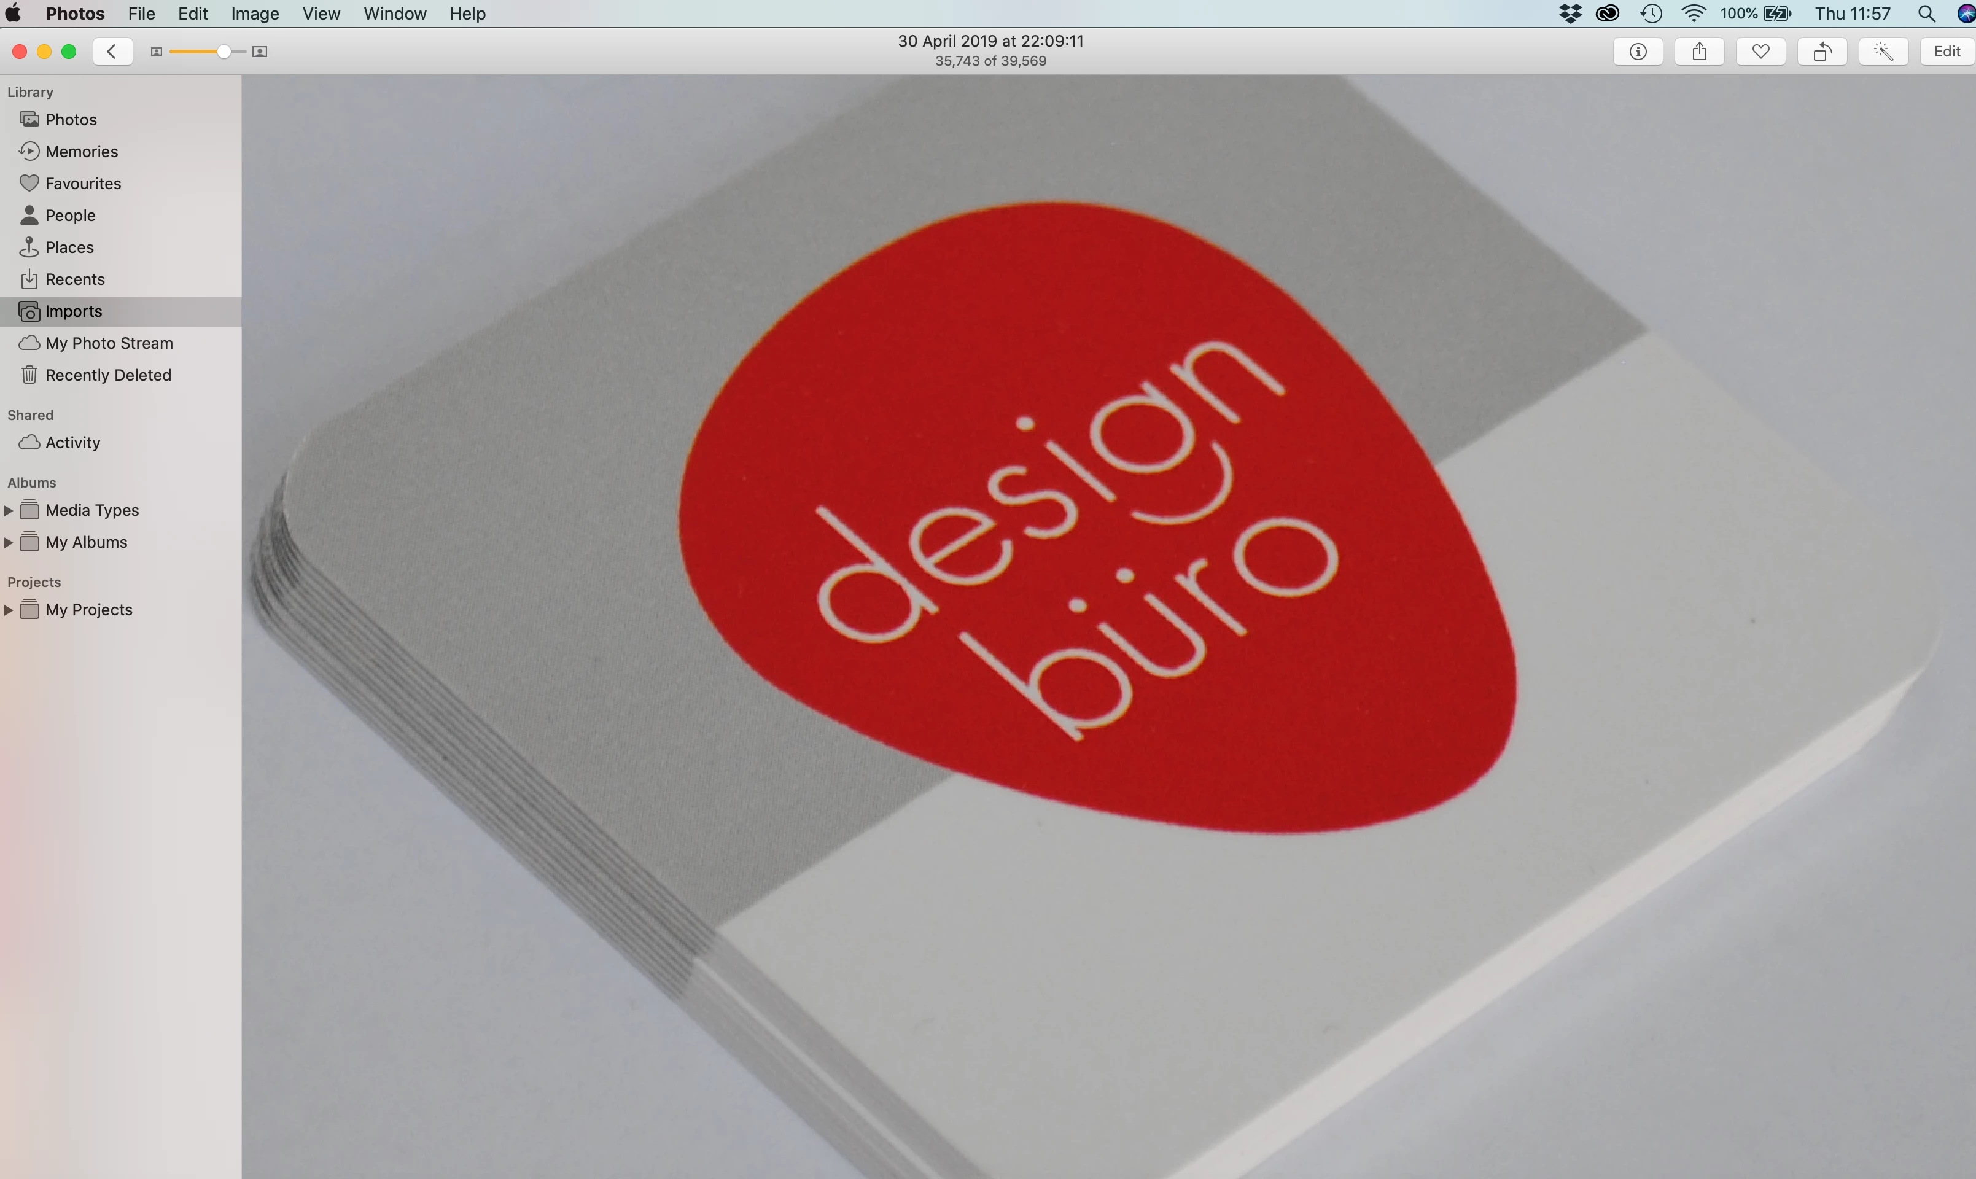The image size is (1976, 1179).
Task: Expand the My Albums folder
Action: coord(9,542)
